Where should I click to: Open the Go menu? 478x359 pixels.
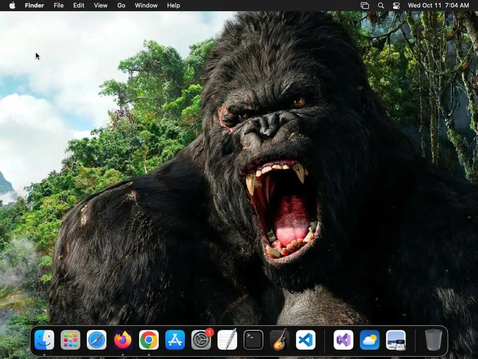point(121,6)
